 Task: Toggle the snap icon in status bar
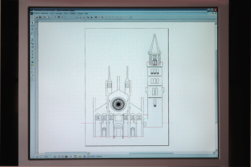(x=71, y=157)
